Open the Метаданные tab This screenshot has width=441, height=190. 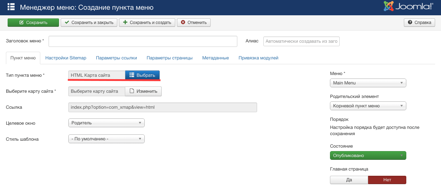(x=215, y=58)
